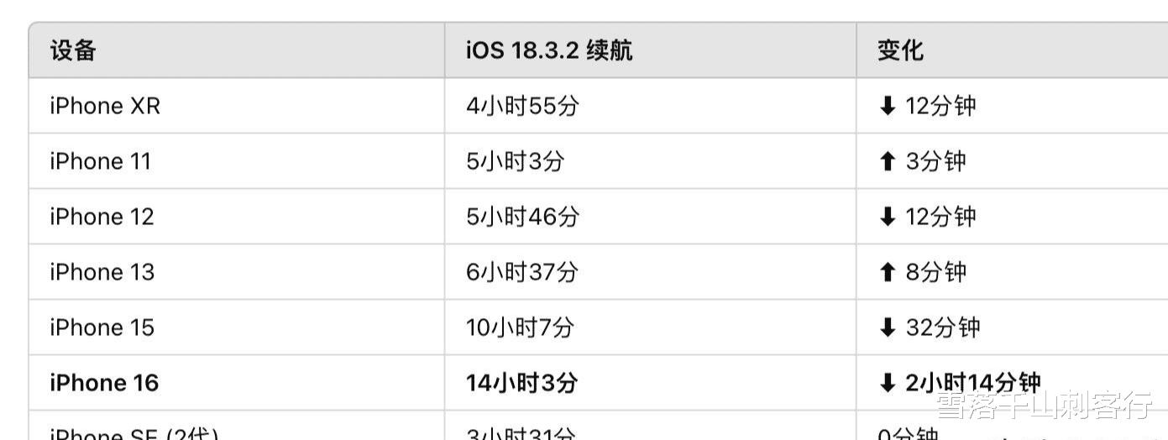Click the down arrow in iPhone 16 row
The image size is (1168, 440).
(x=888, y=383)
